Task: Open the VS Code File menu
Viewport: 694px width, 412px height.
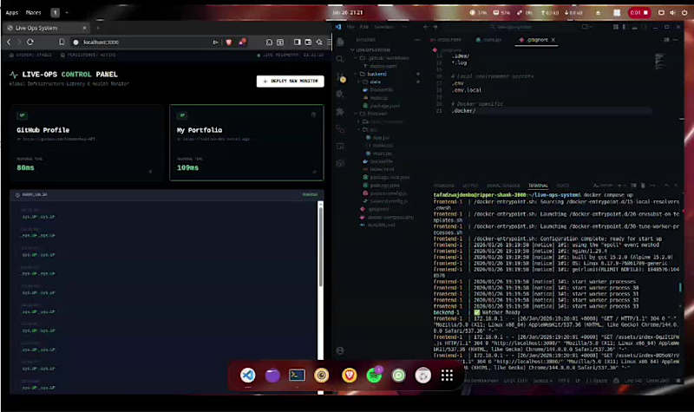Action: click(x=350, y=27)
